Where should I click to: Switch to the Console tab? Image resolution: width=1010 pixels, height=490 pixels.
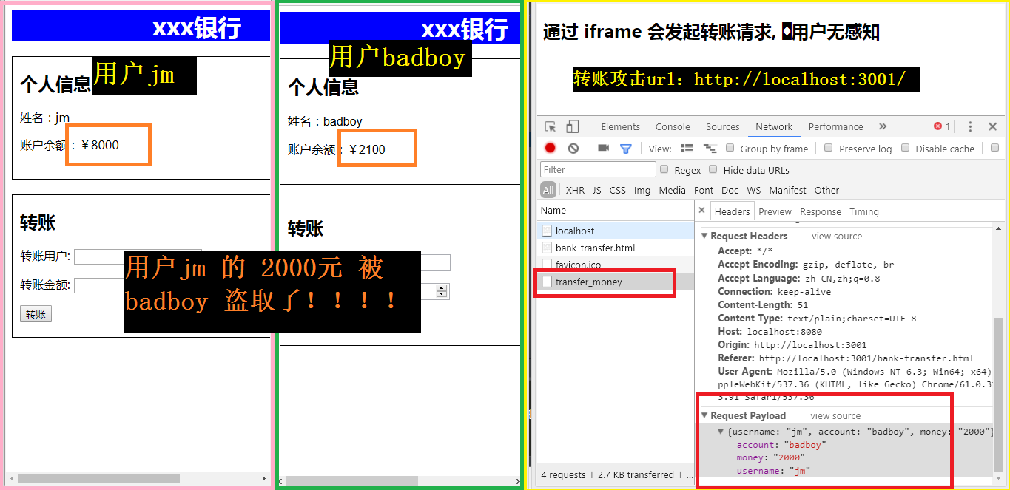pyautogui.click(x=672, y=126)
